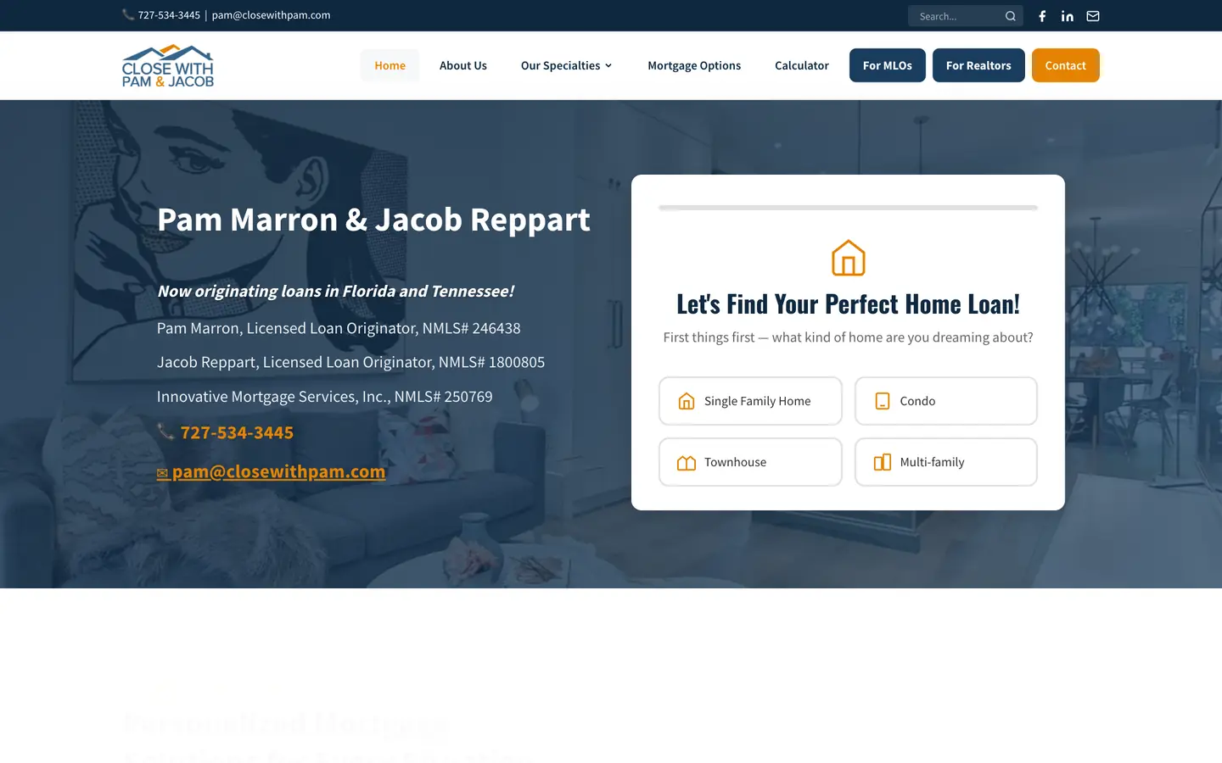This screenshot has height=763, width=1222.
Task: Click the phone icon in the top bar
Action: (x=128, y=14)
